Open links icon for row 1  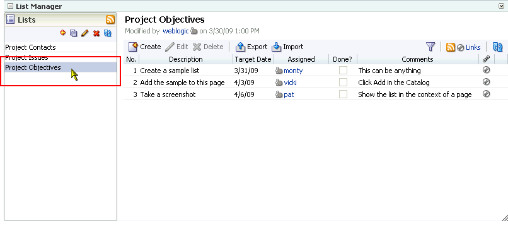[486, 70]
